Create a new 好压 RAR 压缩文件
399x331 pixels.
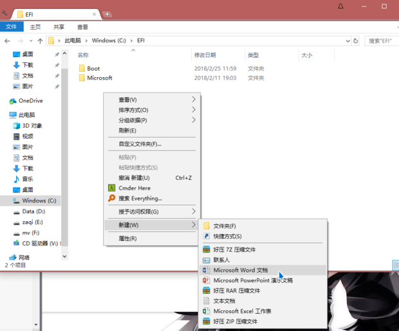(263, 291)
